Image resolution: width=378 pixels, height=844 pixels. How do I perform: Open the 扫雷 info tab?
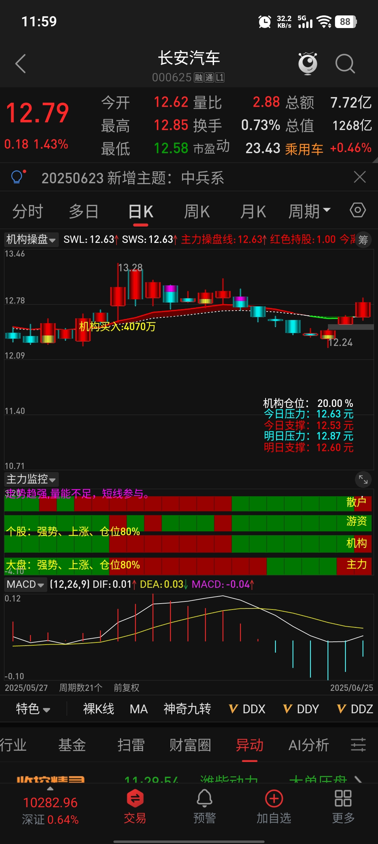pos(131,745)
